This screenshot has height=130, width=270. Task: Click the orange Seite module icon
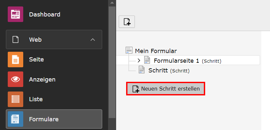pyautogui.click(x=15, y=60)
